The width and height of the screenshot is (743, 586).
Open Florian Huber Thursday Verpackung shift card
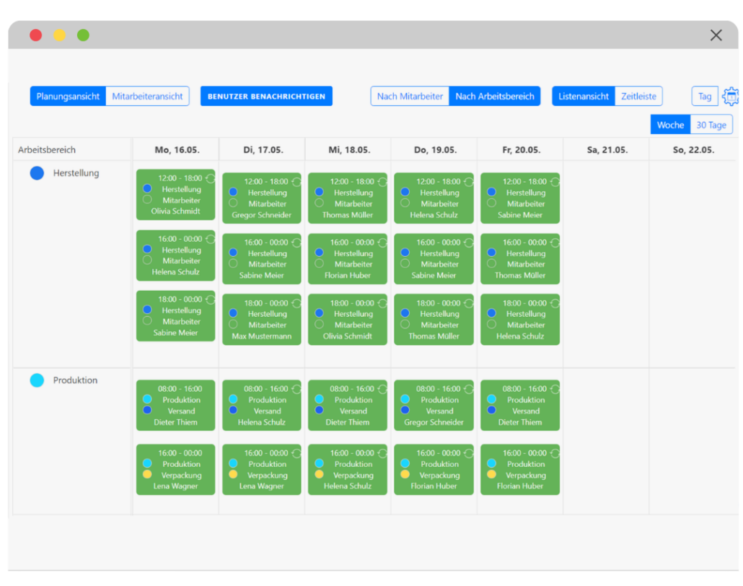coord(434,469)
